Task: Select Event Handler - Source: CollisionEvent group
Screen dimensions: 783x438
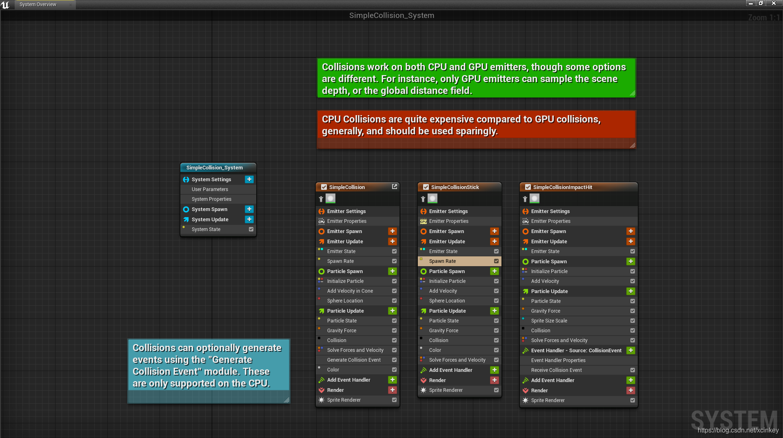Action: 578,350
